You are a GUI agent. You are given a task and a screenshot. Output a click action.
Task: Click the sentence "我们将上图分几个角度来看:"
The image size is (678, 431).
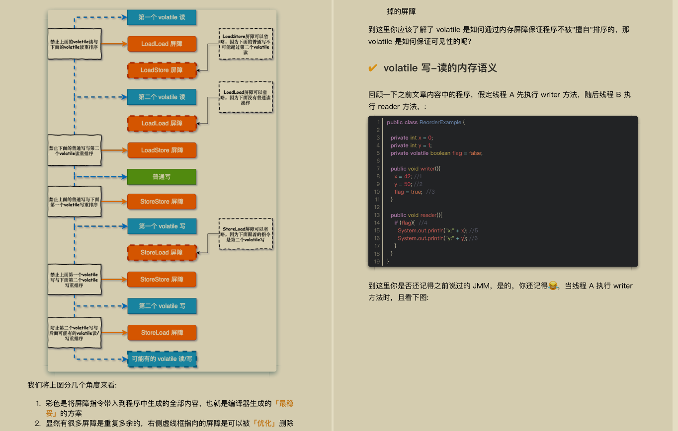pos(72,385)
